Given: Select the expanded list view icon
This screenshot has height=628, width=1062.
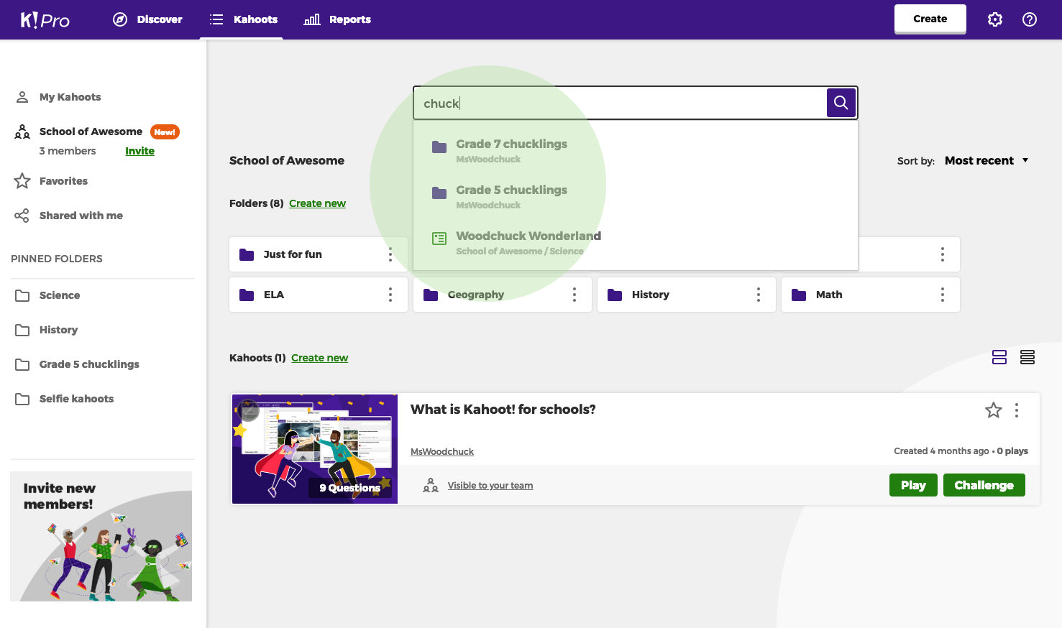Looking at the screenshot, I should [999, 356].
